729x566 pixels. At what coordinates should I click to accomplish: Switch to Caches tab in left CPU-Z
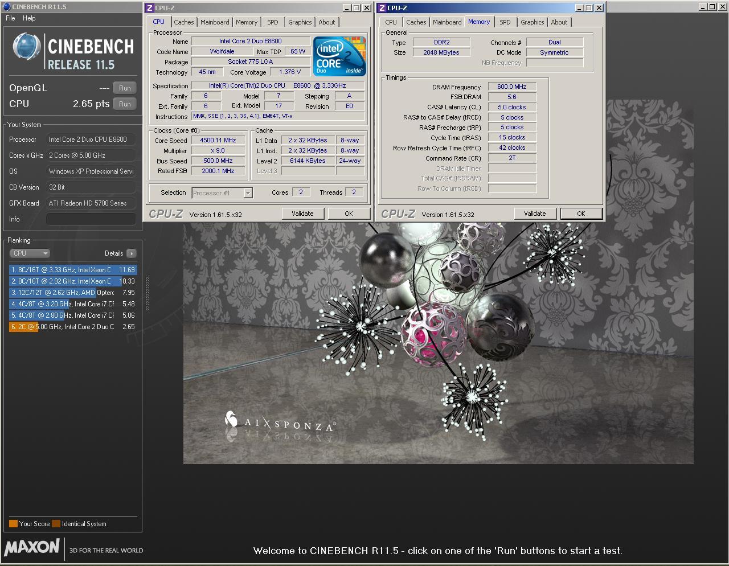(184, 22)
